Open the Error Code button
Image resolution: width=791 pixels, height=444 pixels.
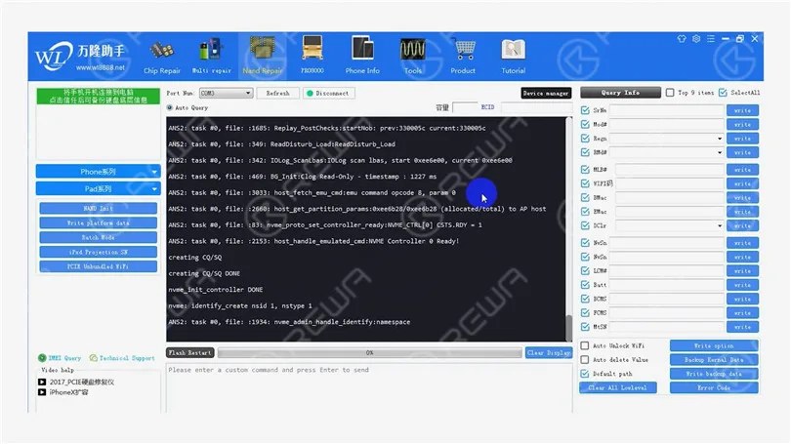point(714,387)
